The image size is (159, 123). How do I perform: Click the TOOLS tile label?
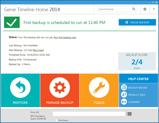tap(99, 102)
